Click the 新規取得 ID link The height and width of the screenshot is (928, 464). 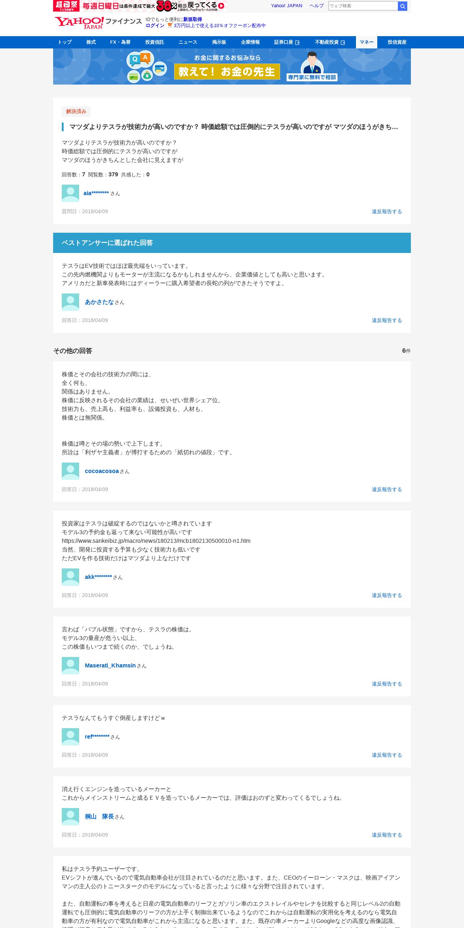(x=193, y=20)
